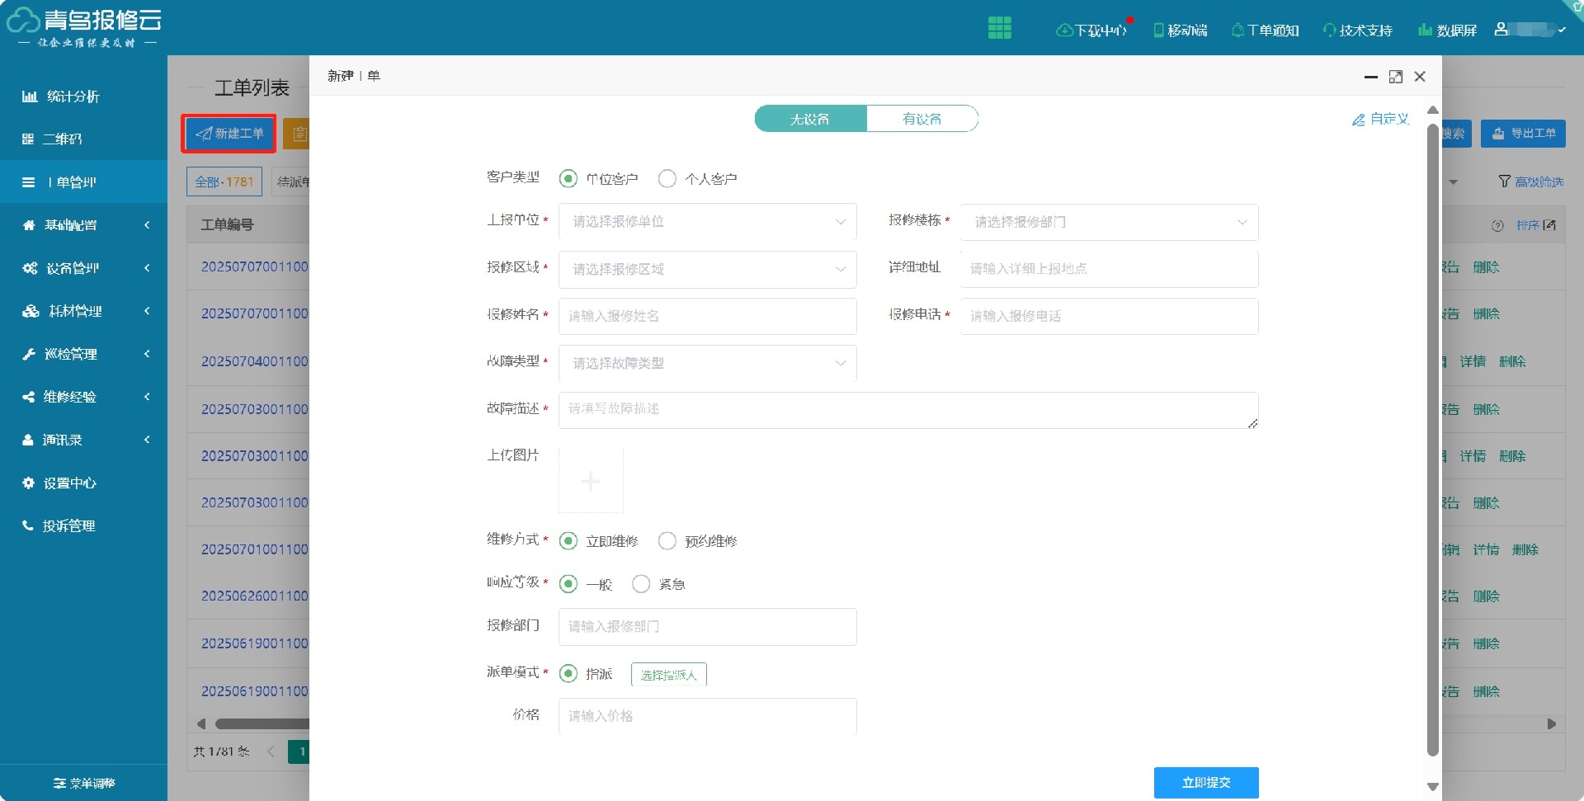Click the image upload plus placeholder
This screenshot has width=1584, height=801.
coord(591,480)
